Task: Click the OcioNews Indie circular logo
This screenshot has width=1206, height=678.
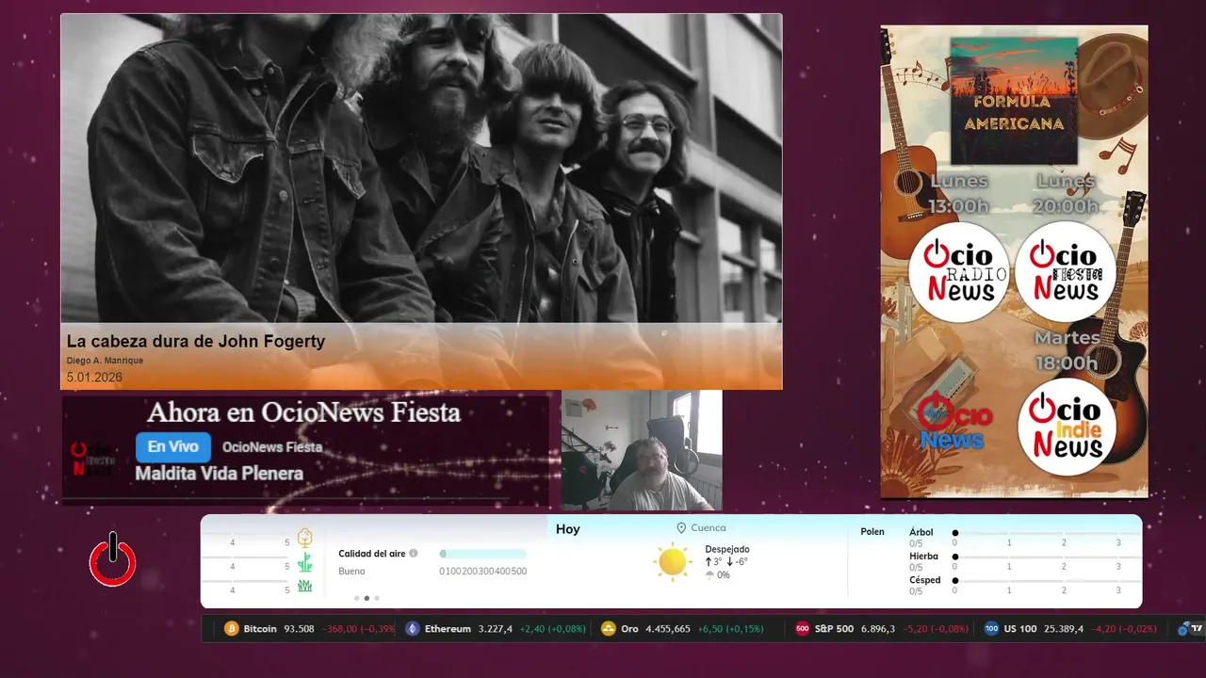Action: click(1067, 428)
